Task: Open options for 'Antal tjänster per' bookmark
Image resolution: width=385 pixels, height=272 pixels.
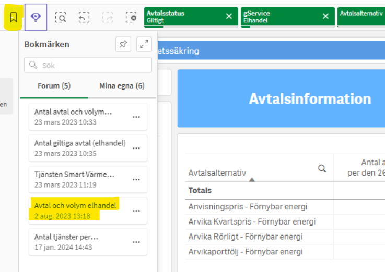Action: (x=136, y=242)
